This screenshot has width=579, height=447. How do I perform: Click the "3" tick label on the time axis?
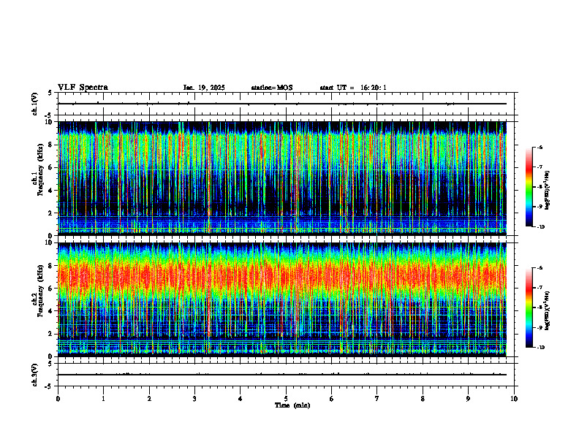click(194, 399)
